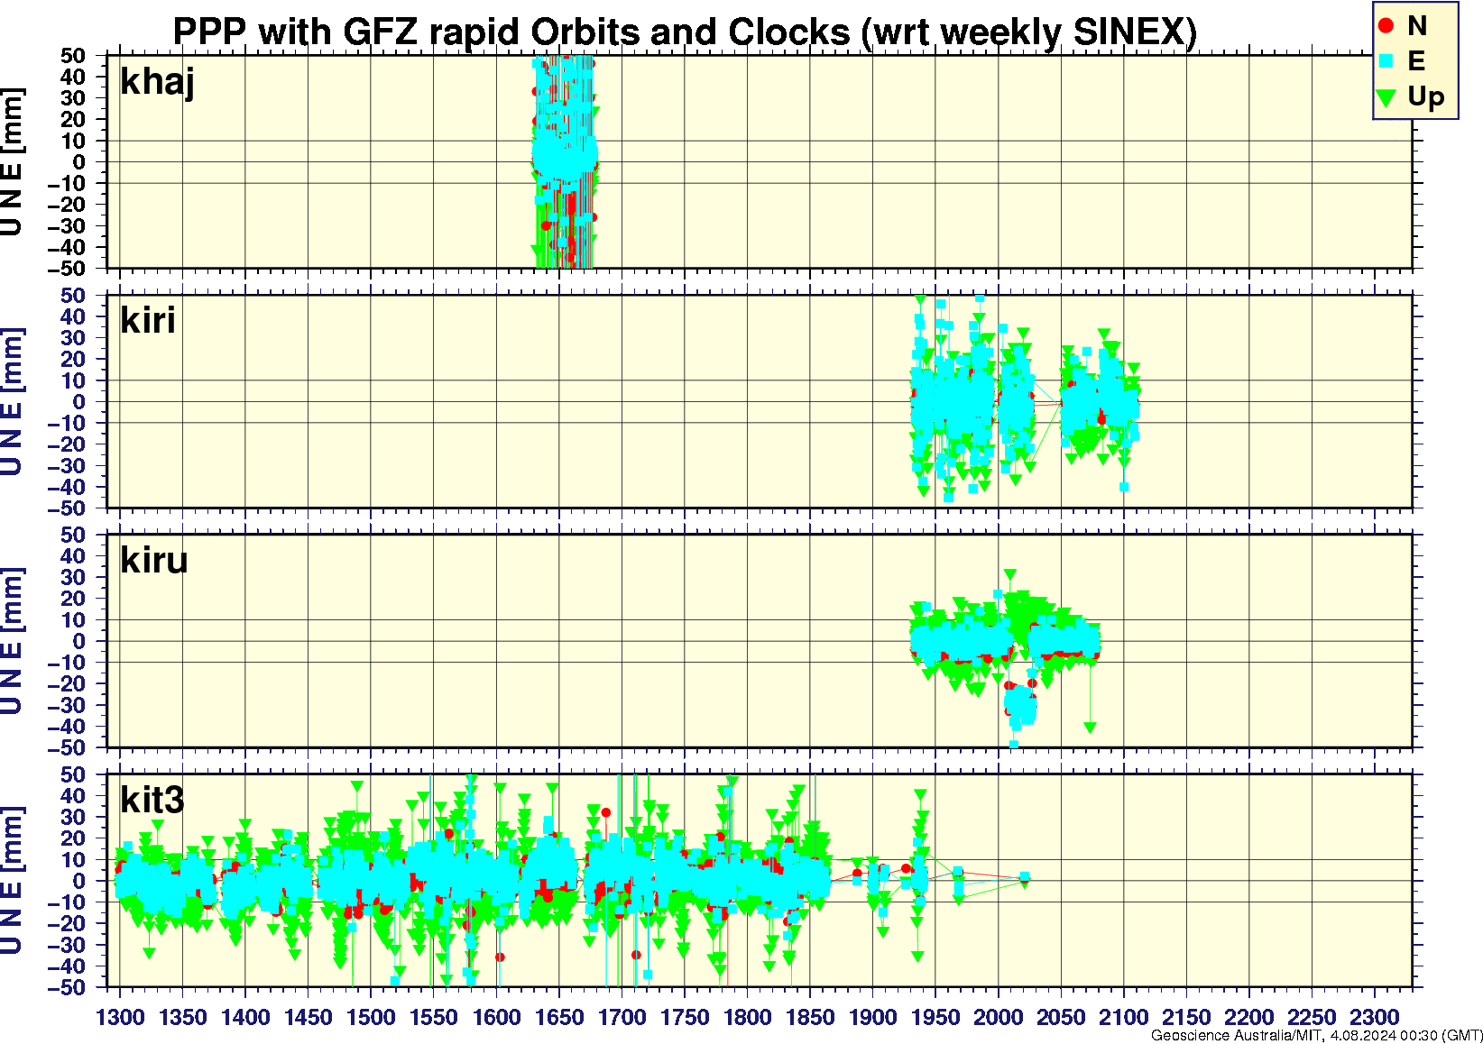Click the x-axis tick label 1300
This screenshot has height=1044, width=1483.
120,1017
